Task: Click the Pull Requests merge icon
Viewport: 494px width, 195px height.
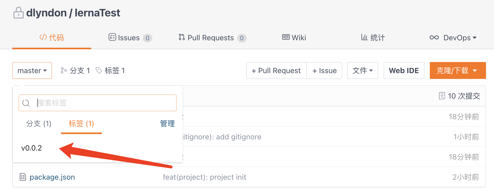Action: point(182,37)
